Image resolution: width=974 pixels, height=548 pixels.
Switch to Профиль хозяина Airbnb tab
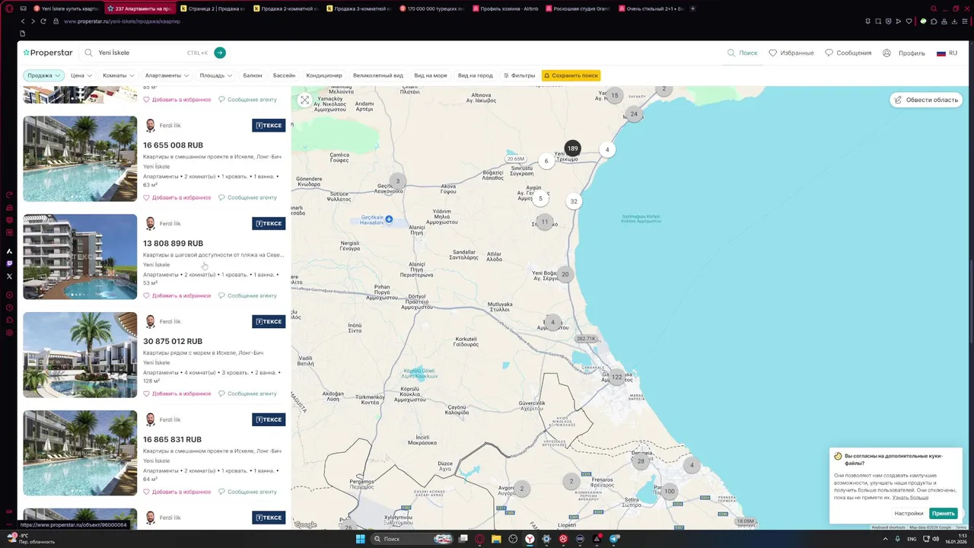(x=505, y=8)
